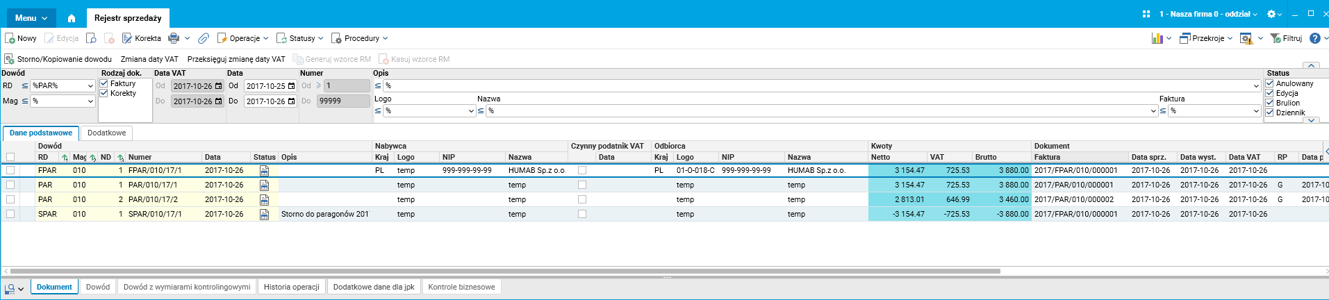
Task: Open the Dowód bottom tab
Action: [98, 287]
